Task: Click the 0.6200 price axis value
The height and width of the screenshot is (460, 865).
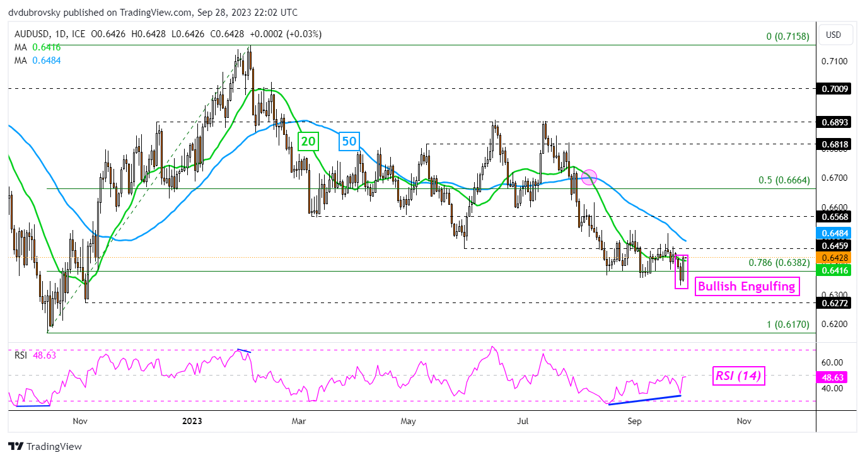Action: coord(835,324)
